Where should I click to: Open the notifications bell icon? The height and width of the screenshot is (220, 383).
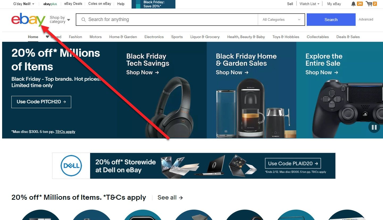(353, 4)
